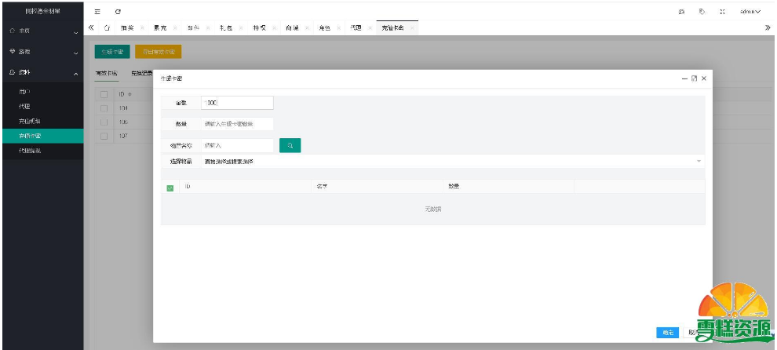Close the 特权 tab with its x
The image size is (777, 350).
tap(274, 28)
